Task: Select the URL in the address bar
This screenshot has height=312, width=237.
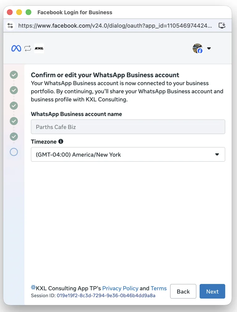Action: (115, 26)
